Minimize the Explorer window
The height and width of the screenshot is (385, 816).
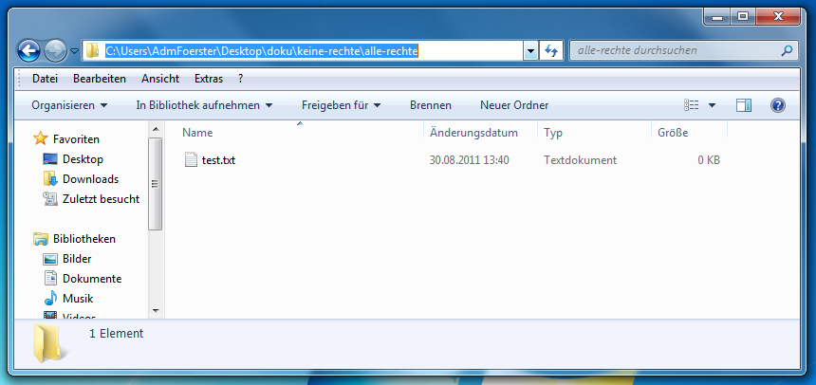point(717,17)
